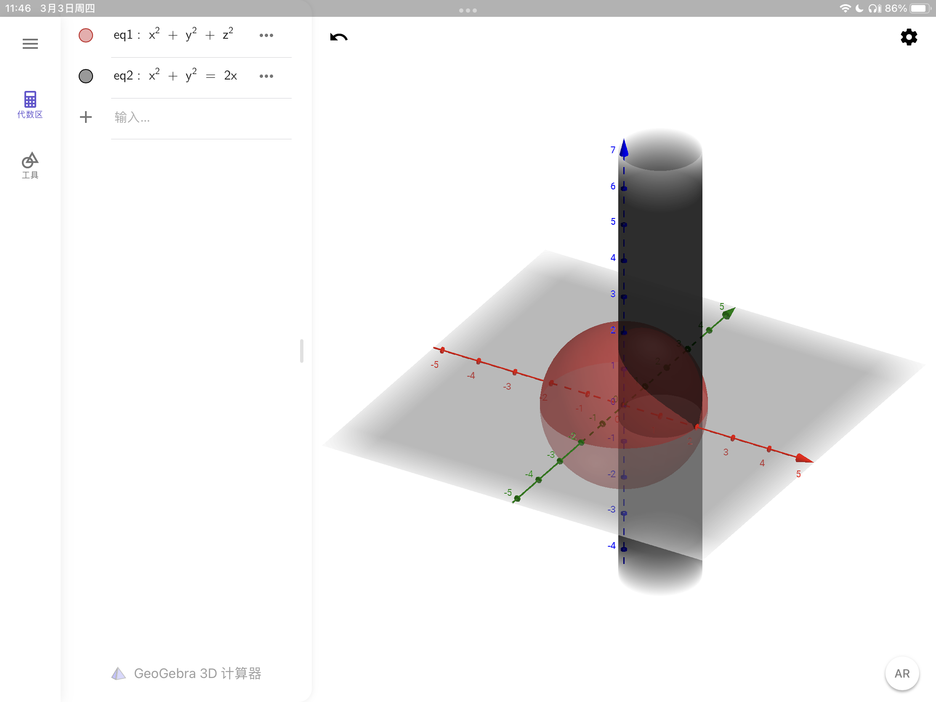Tap the three-dot multitasking indicator at top

(468, 10)
